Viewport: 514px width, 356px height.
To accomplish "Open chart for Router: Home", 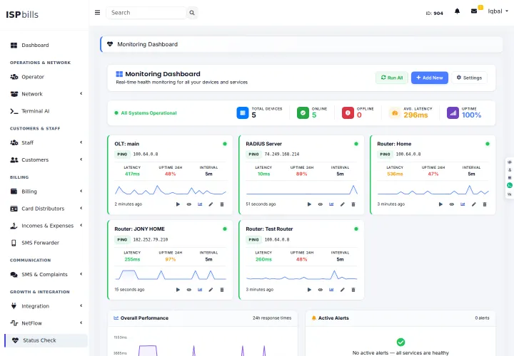I will (463, 204).
